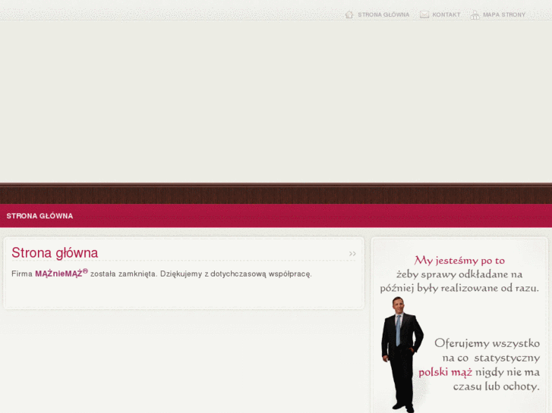The width and height of the screenshot is (552, 413).
Task: Open the STRONA GŁÓWNA link in top bar
Action: pos(383,14)
